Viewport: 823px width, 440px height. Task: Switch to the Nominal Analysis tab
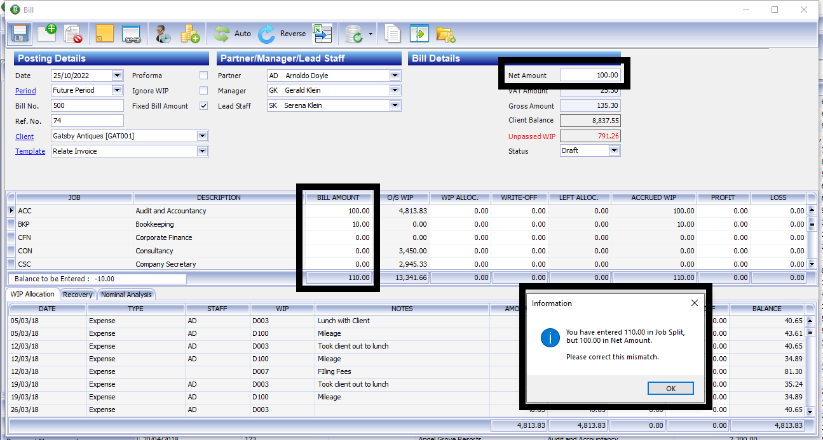126,295
